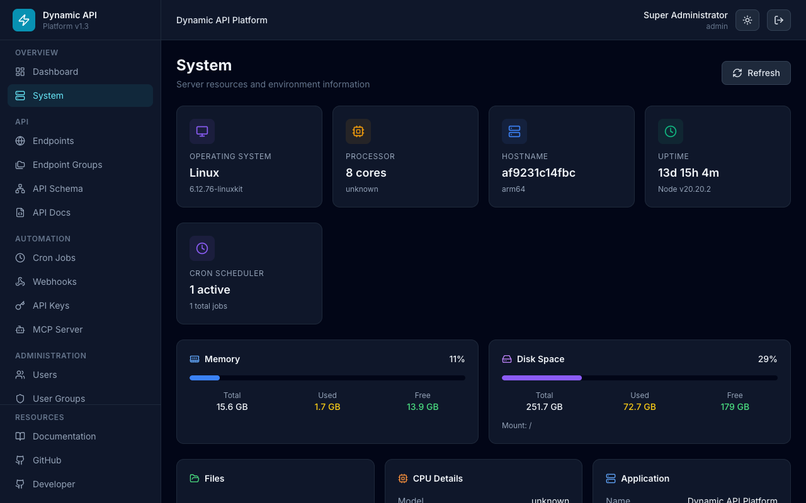Click the Memory usage progress bar
Viewport: 806px width, 503px height.
pos(327,378)
